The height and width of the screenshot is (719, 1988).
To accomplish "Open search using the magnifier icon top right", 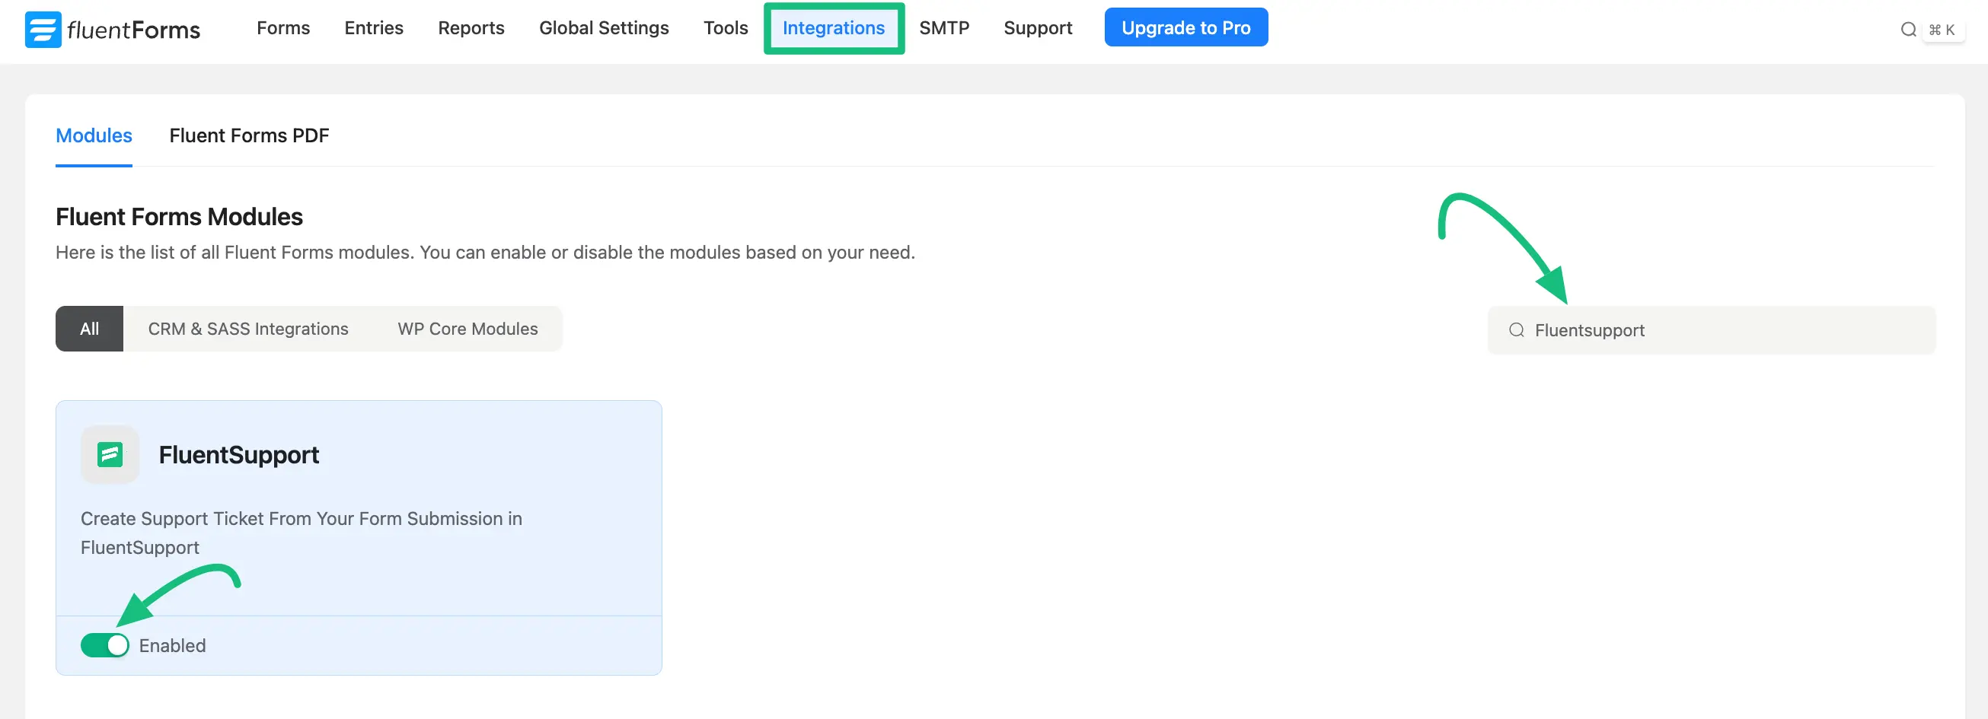I will point(1909,30).
